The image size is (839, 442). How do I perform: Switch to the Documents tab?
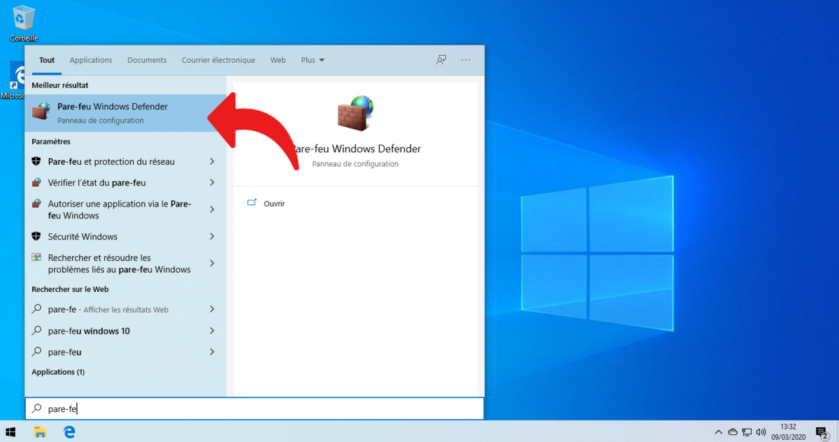147,60
